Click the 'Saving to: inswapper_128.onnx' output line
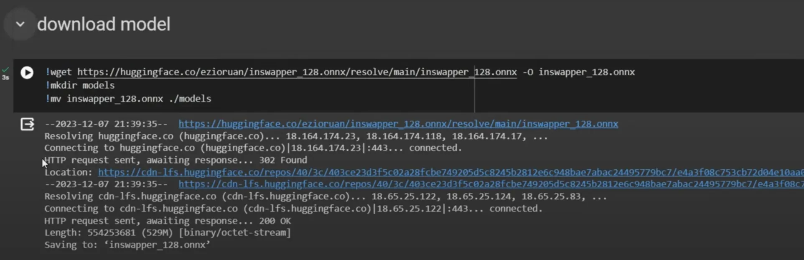 (127, 245)
